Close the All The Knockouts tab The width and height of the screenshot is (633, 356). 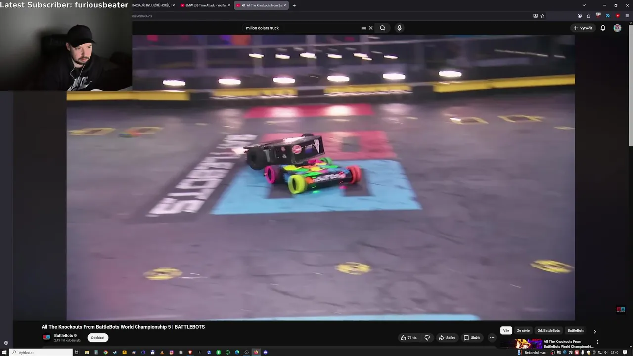(x=285, y=5)
